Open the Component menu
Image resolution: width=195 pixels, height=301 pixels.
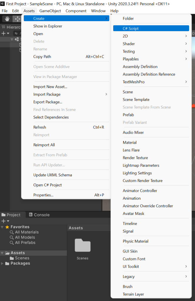pyautogui.click(x=76, y=11)
